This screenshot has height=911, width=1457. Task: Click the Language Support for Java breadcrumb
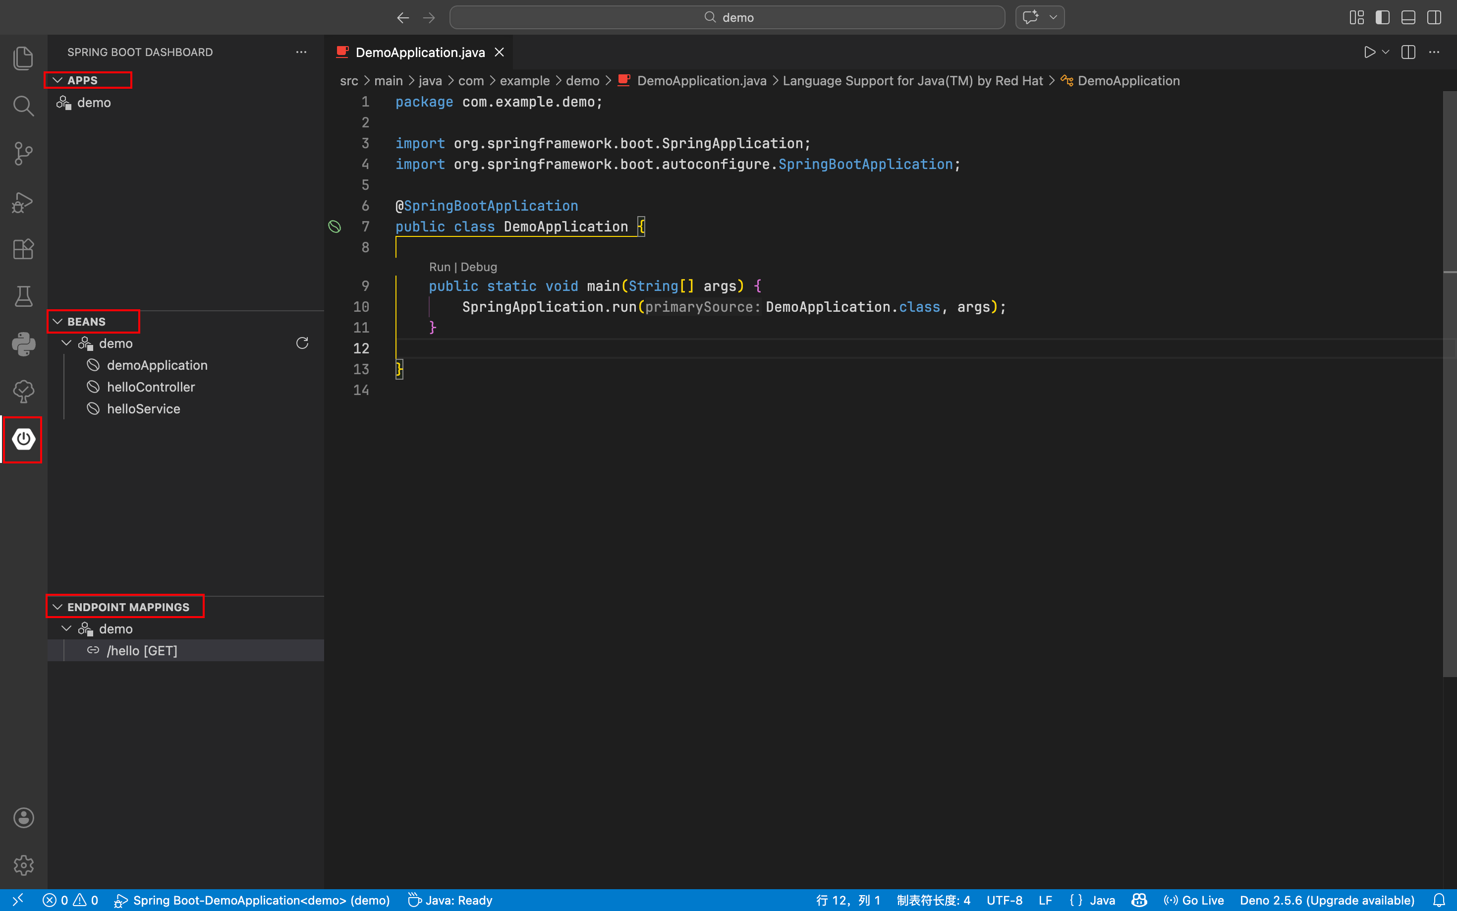(912, 81)
